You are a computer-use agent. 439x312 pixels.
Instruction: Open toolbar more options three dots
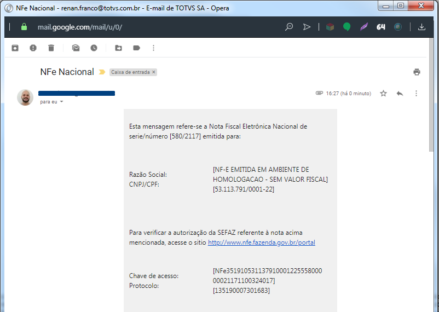pos(153,48)
